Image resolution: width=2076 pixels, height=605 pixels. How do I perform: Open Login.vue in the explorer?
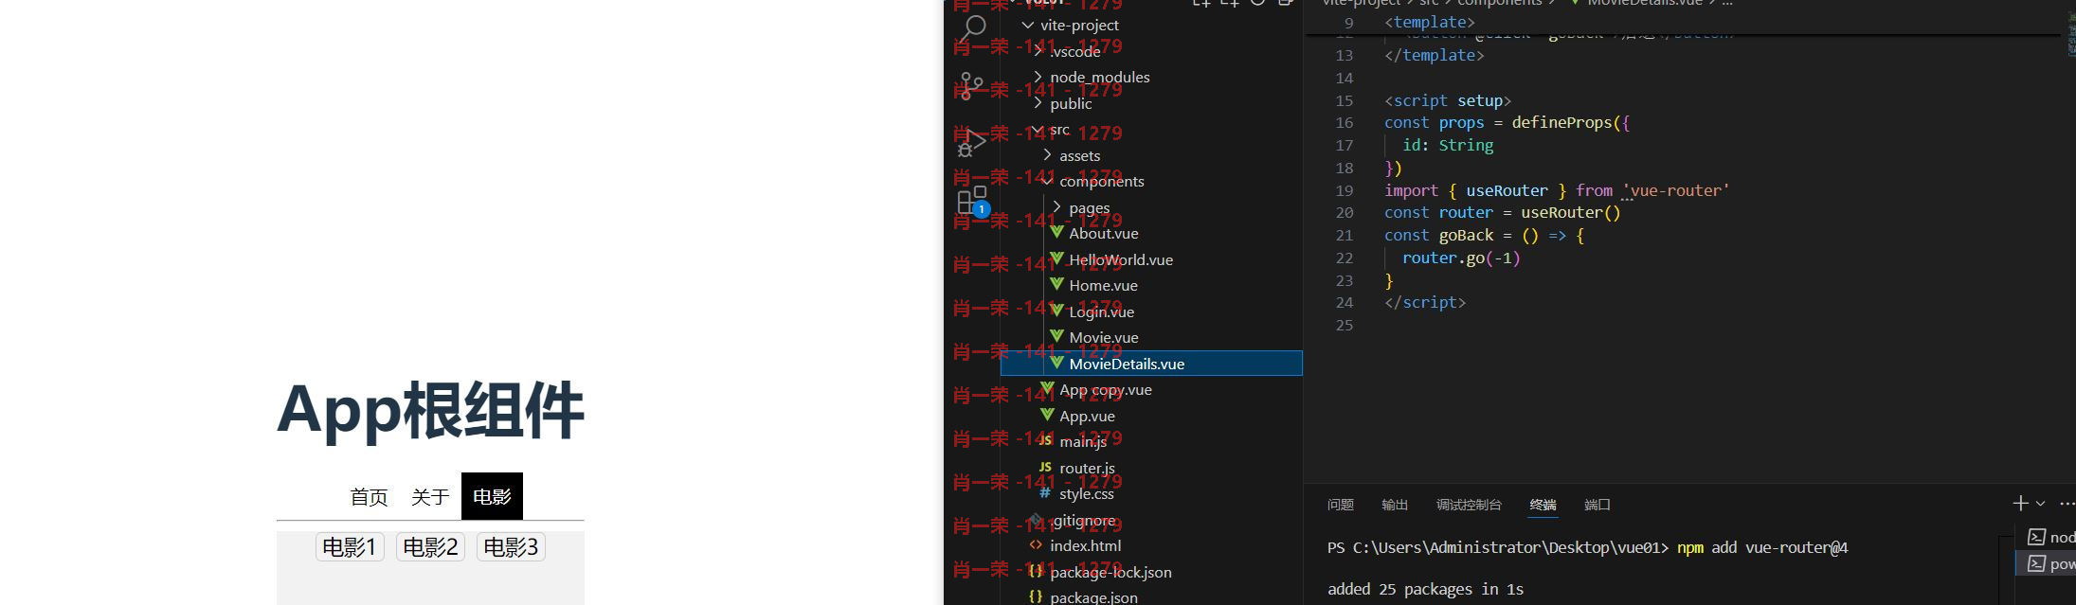point(1101,311)
